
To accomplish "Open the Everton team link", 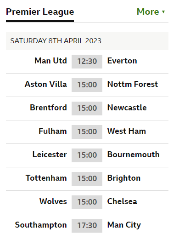I will (122, 61).
